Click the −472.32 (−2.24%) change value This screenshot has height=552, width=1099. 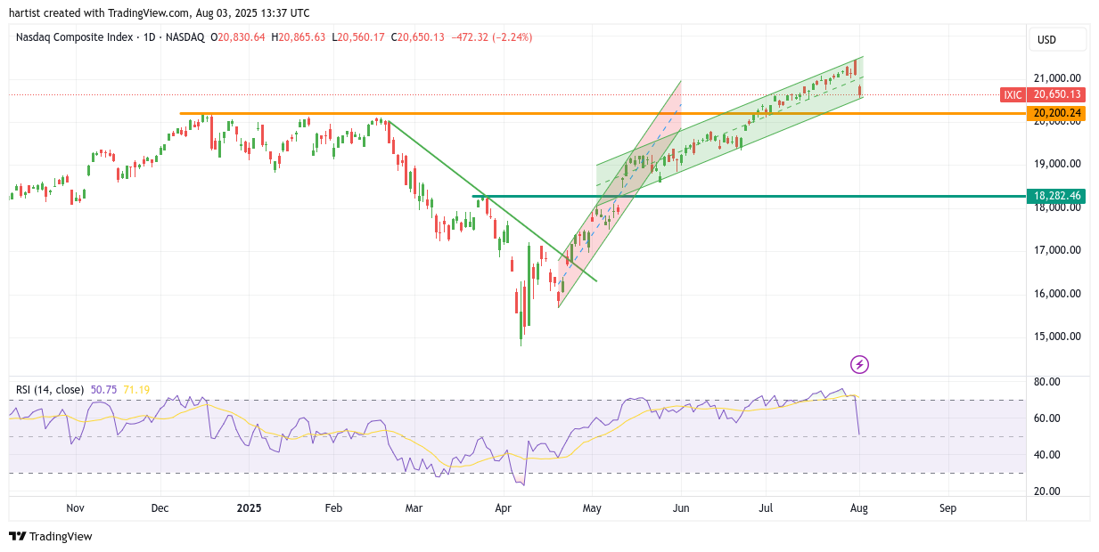(492, 37)
